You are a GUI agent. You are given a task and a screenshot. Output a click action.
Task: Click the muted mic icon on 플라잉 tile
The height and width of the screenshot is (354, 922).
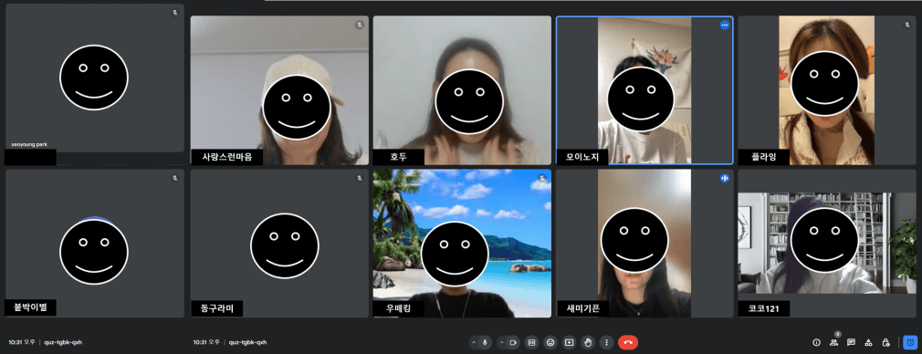coord(907,25)
